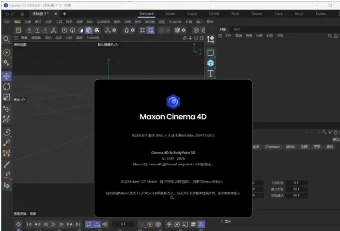Switch to polygons mode icon
This screenshot has width=340, height=231.
pos(81,30)
